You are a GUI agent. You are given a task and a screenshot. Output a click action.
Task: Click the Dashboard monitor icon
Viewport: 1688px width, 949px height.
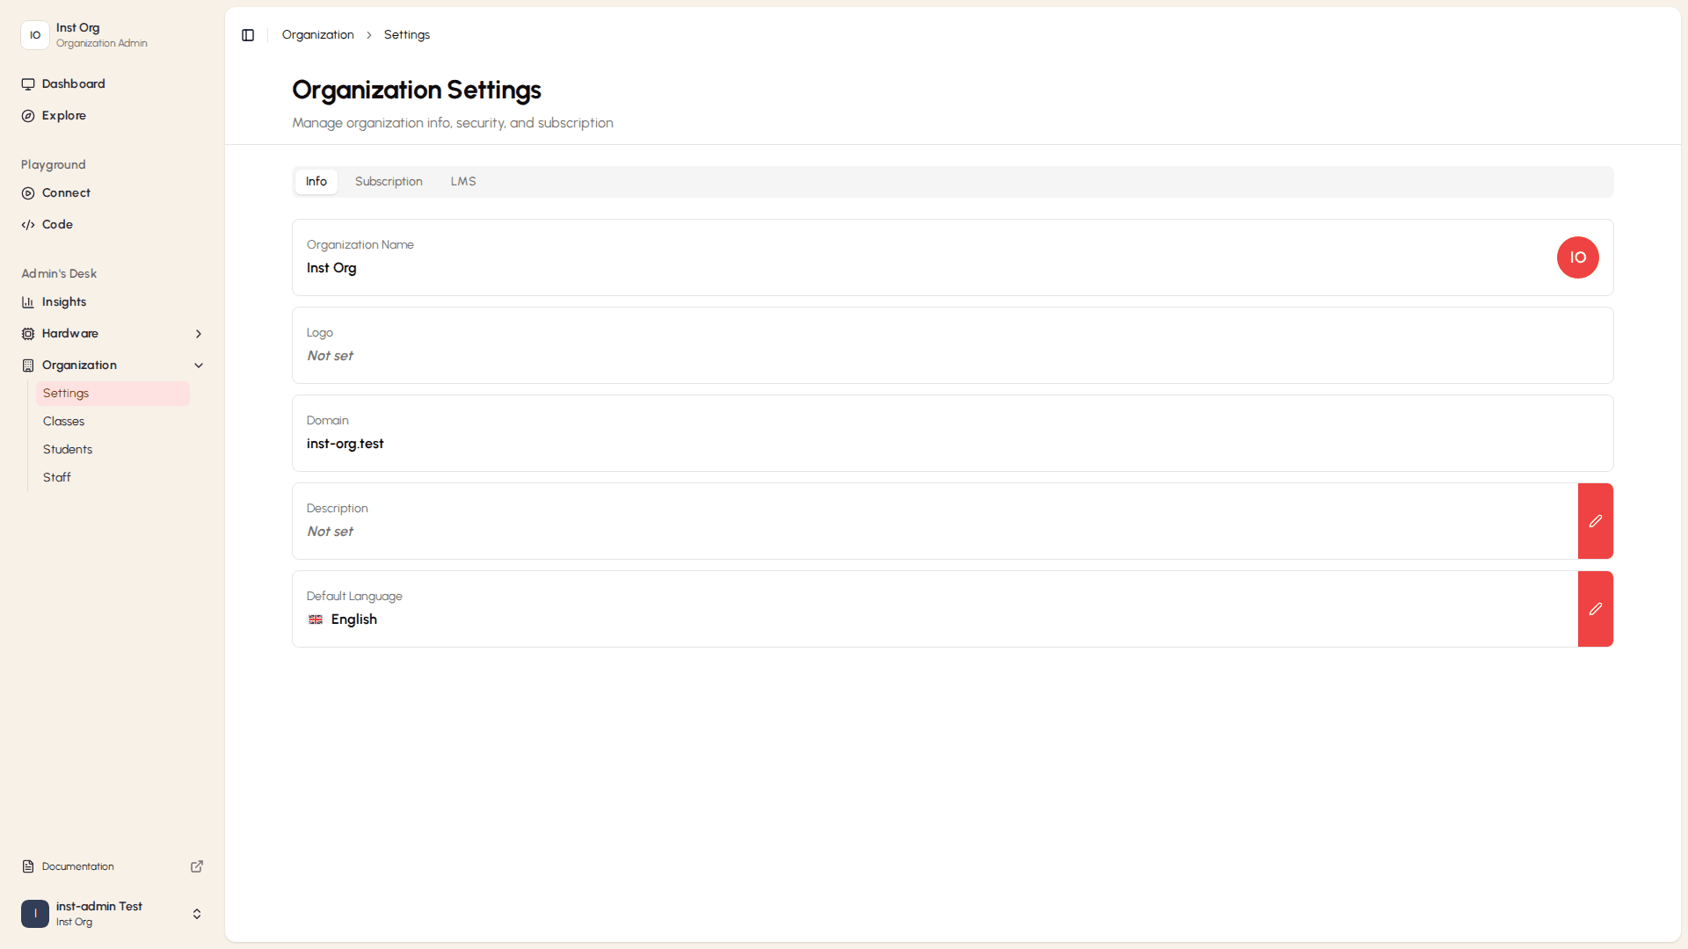(x=28, y=84)
